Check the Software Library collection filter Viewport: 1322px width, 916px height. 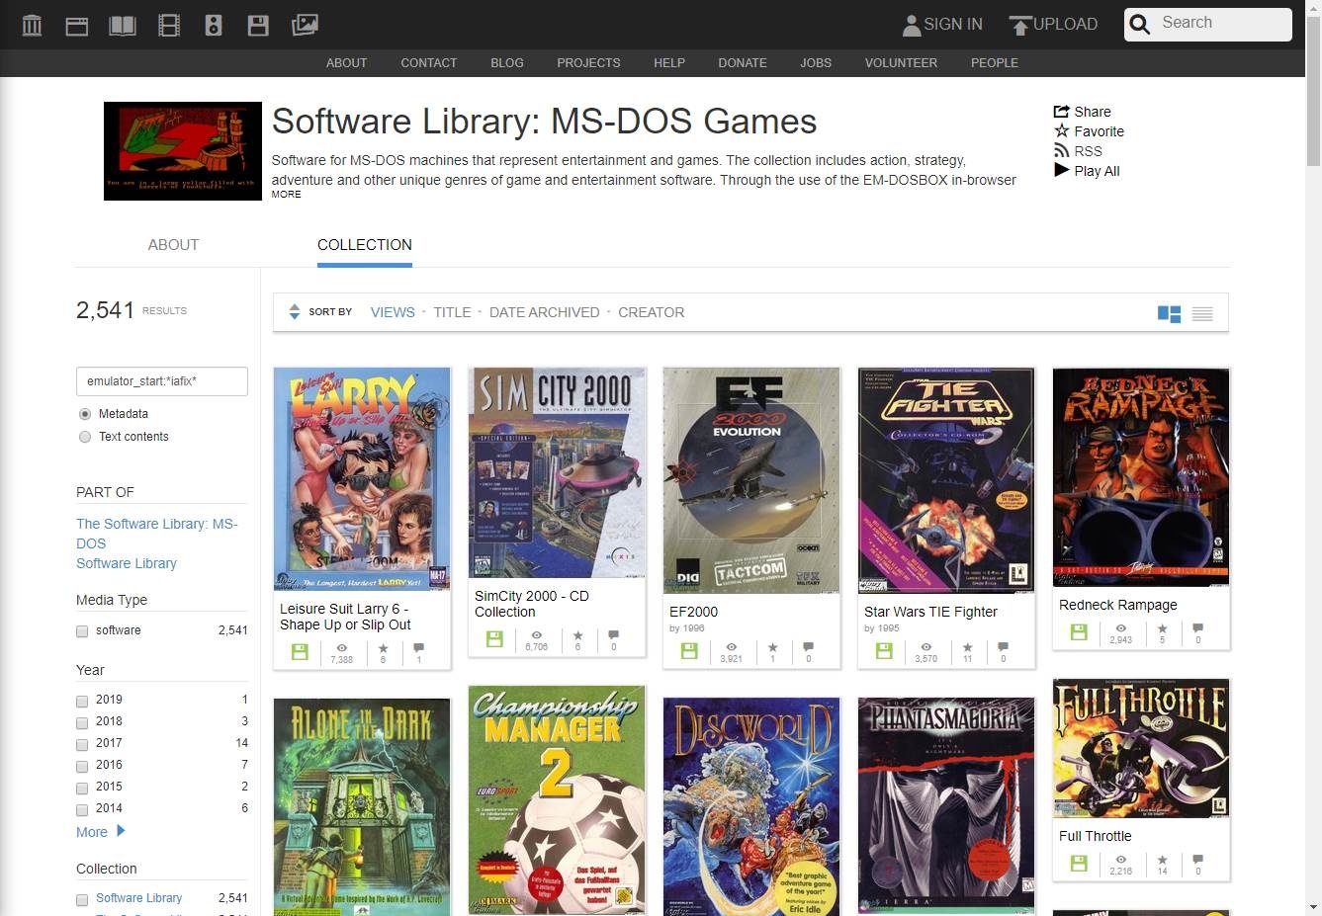[x=82, y=899]
